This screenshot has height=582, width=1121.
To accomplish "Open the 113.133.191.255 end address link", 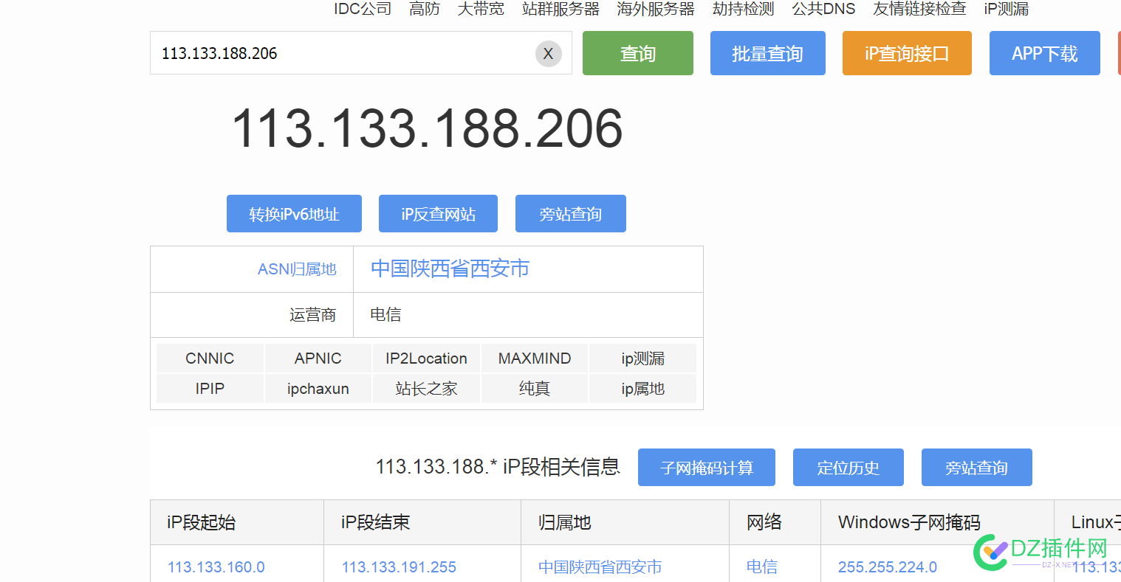I will tap(399, 567).
